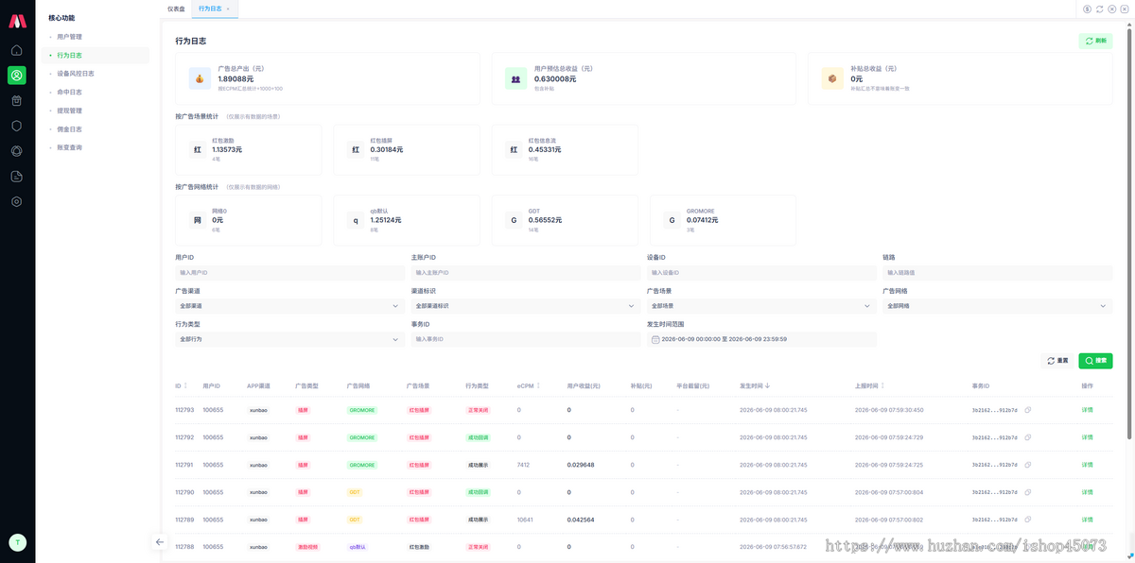
Task: Open 提现管理 in the sidebar menu
Action: click(70, 111)
